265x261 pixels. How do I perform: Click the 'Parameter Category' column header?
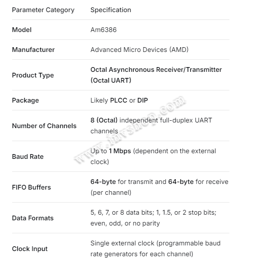tap(43, 10)
